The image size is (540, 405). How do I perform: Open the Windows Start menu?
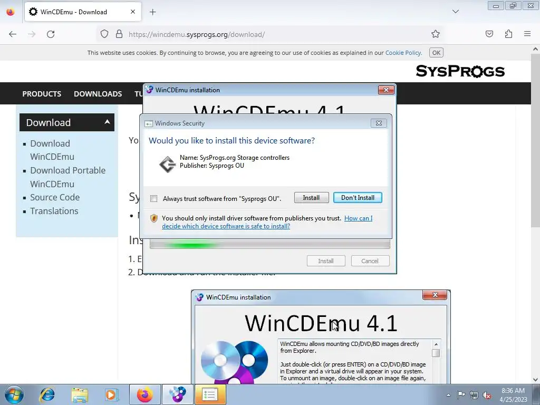[14, 394]
